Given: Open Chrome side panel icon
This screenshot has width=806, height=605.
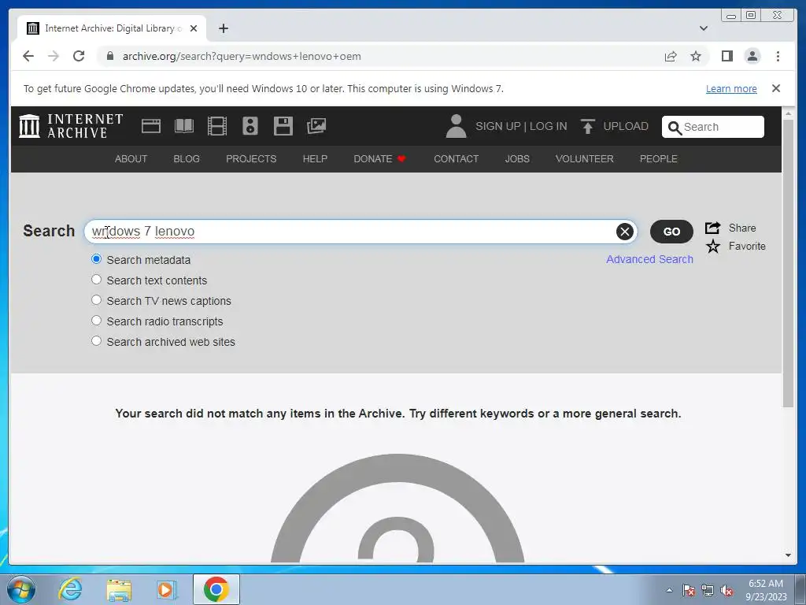Looking at the screenshot, I should (x=727, y=56).
